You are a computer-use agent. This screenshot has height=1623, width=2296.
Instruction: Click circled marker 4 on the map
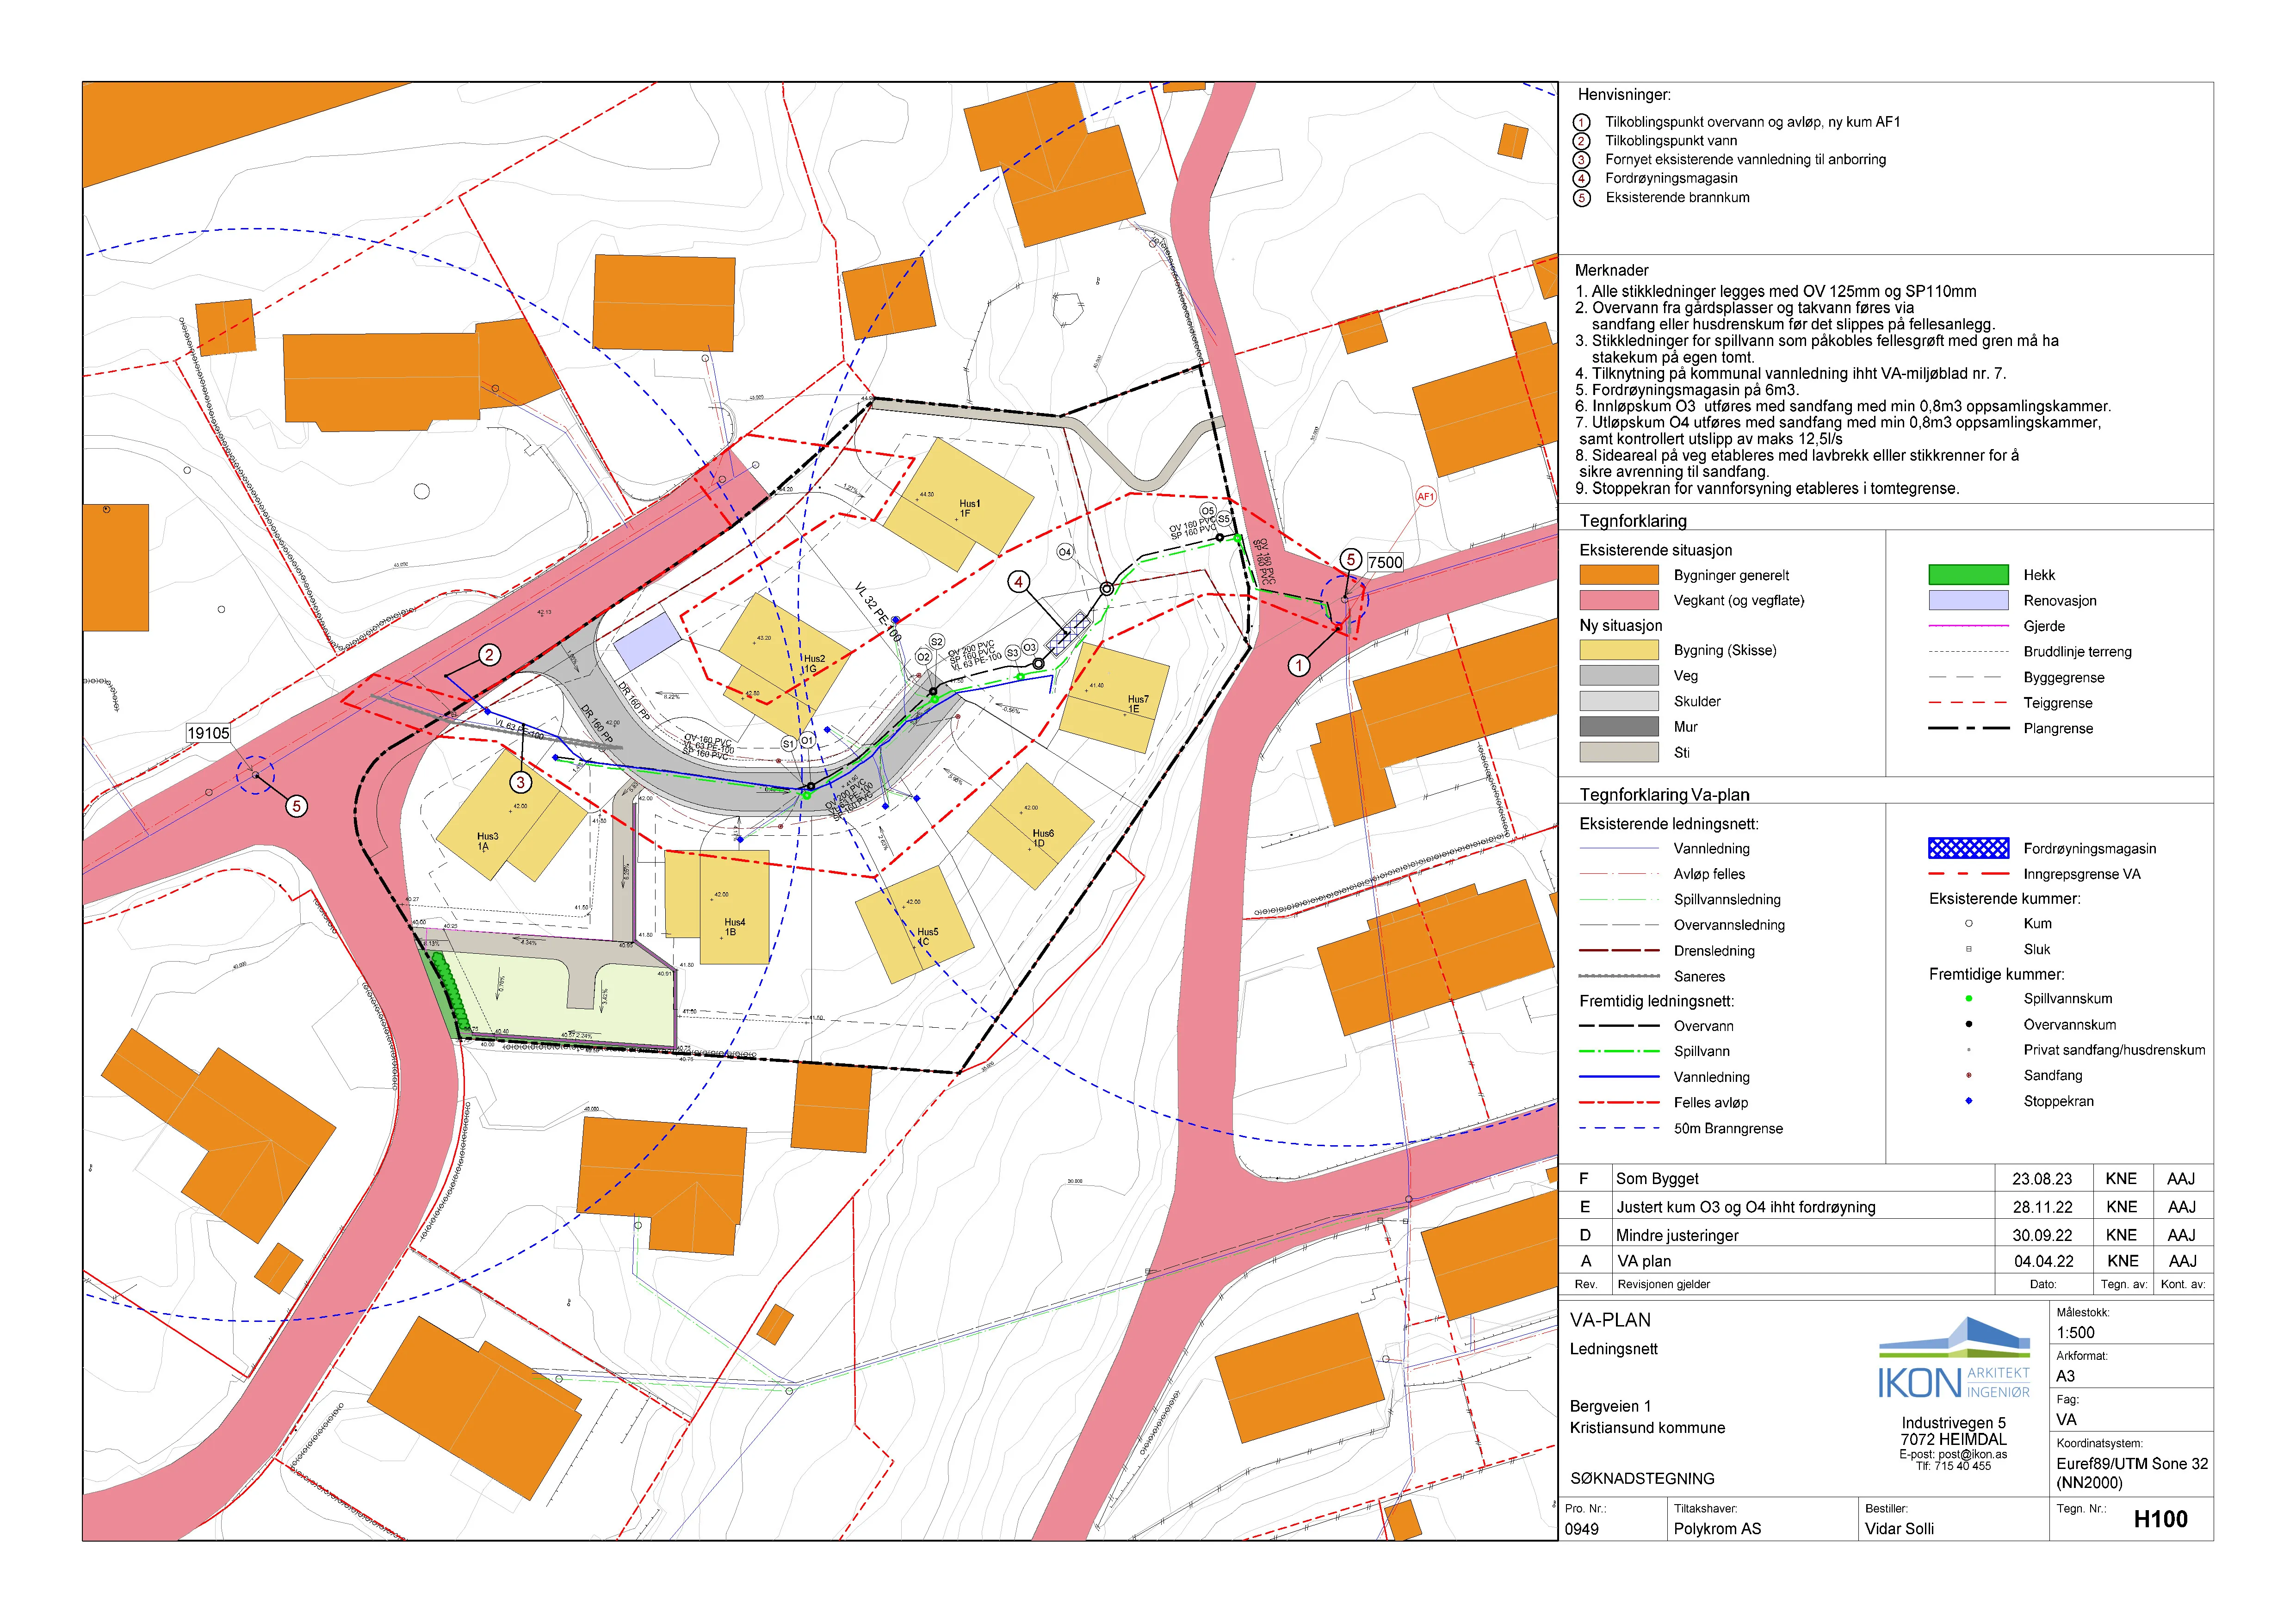coord(1018,581)
